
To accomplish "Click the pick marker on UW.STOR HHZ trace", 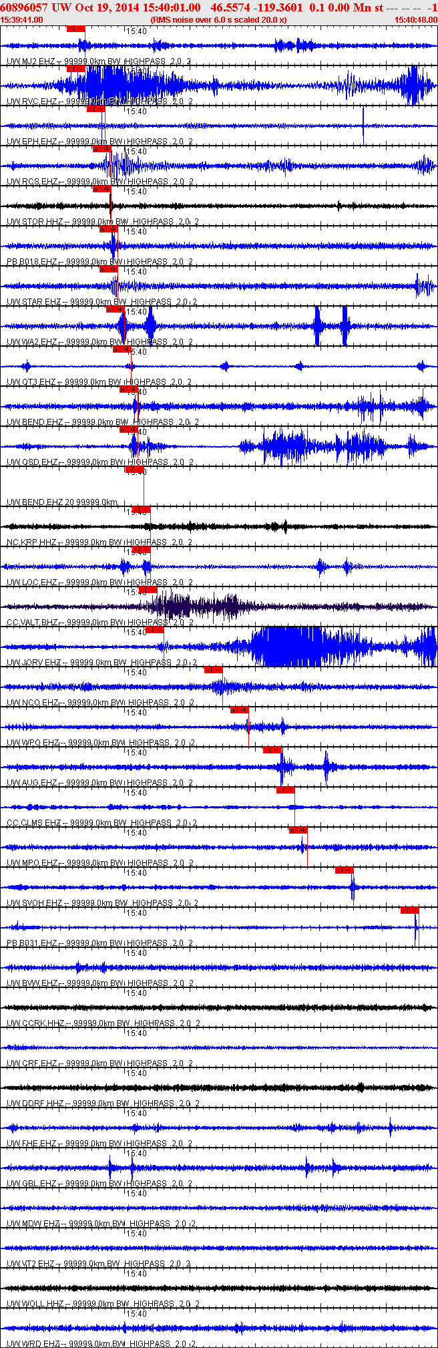I will coord(101,189).
